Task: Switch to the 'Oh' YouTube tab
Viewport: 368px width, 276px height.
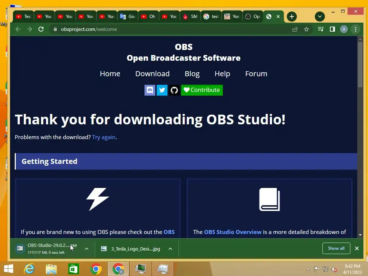Action: 148,17
